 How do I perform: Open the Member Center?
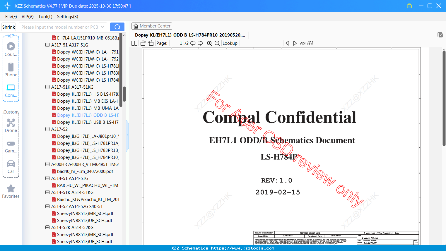[152, 26]
